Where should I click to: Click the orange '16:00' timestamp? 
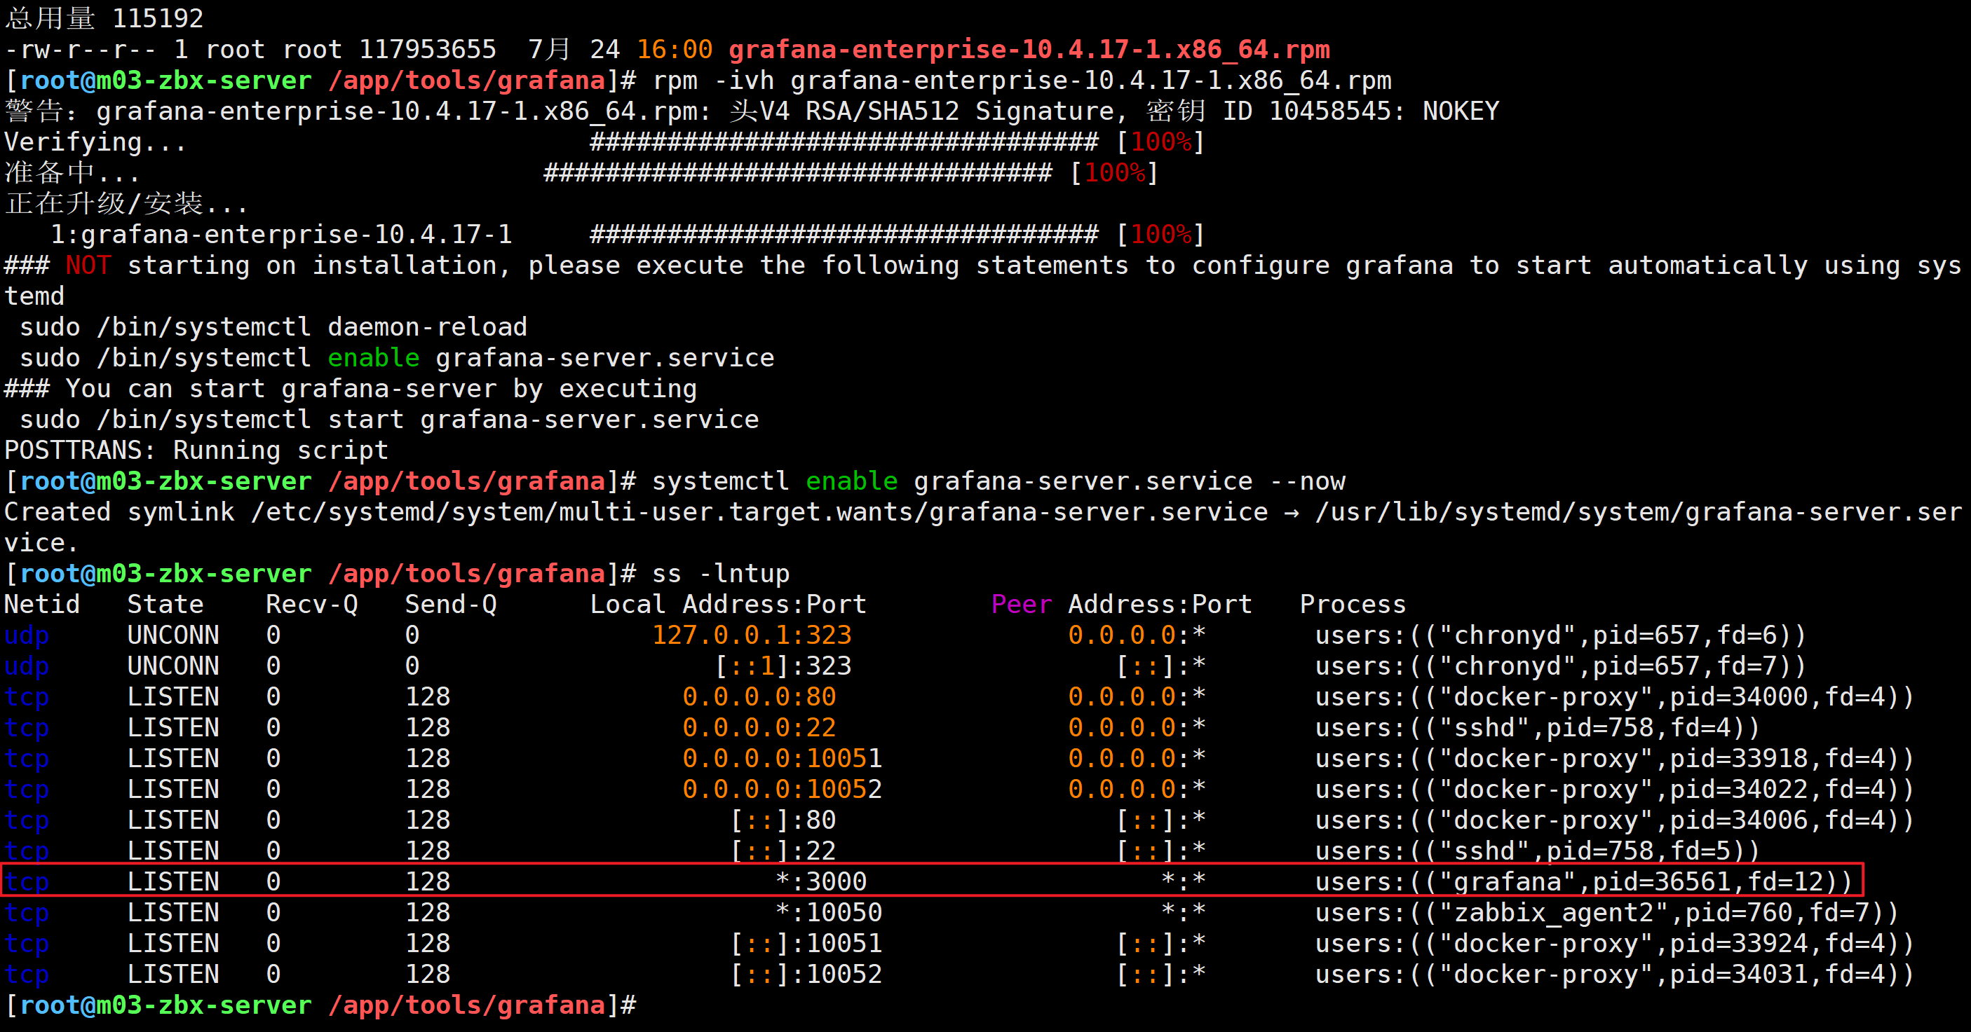pyautogui.click(x=674, y=50)
